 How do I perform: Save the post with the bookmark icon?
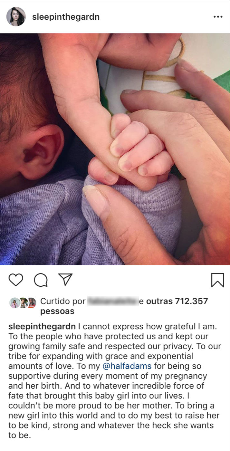(217, 280)
